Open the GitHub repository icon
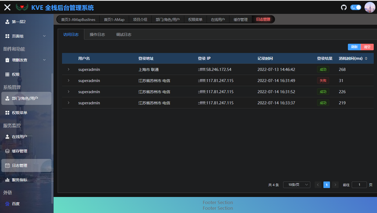Screen dimensions: 377x213 pos(344,8)
